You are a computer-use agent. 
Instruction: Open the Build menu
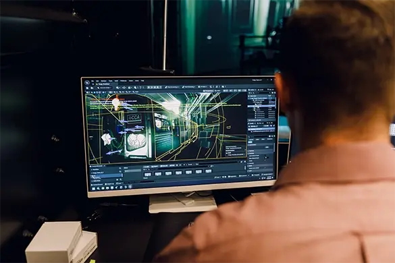pos(116,81)
